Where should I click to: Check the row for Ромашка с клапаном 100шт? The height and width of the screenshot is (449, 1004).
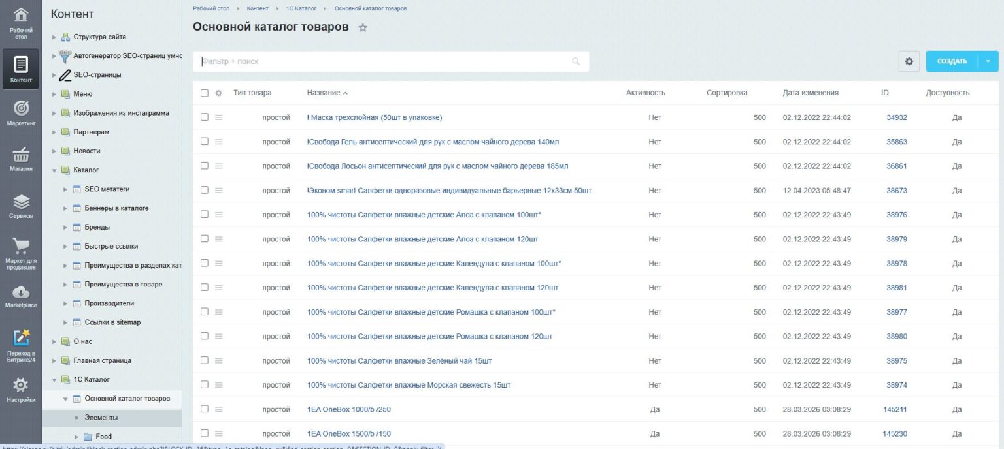(x=205, y=311)
